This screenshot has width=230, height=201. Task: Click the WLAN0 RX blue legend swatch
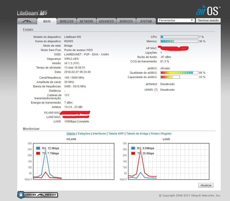tap(38, 148)
